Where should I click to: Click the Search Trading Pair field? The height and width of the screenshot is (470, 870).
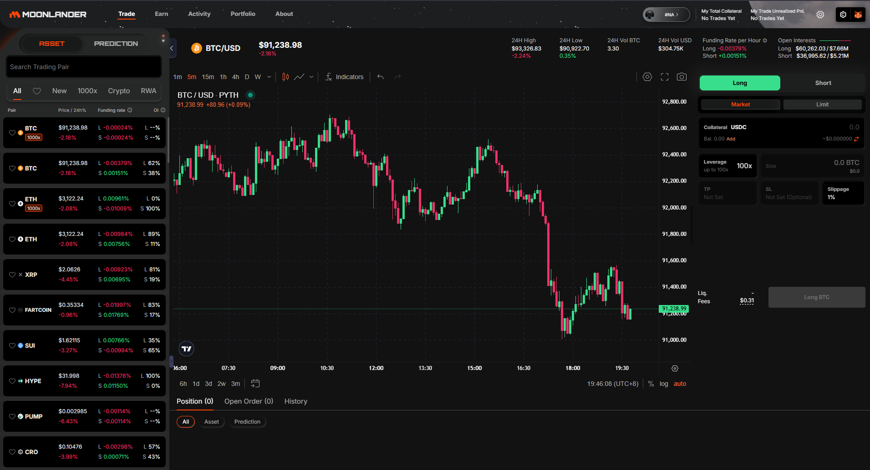[x=84, y=67]
